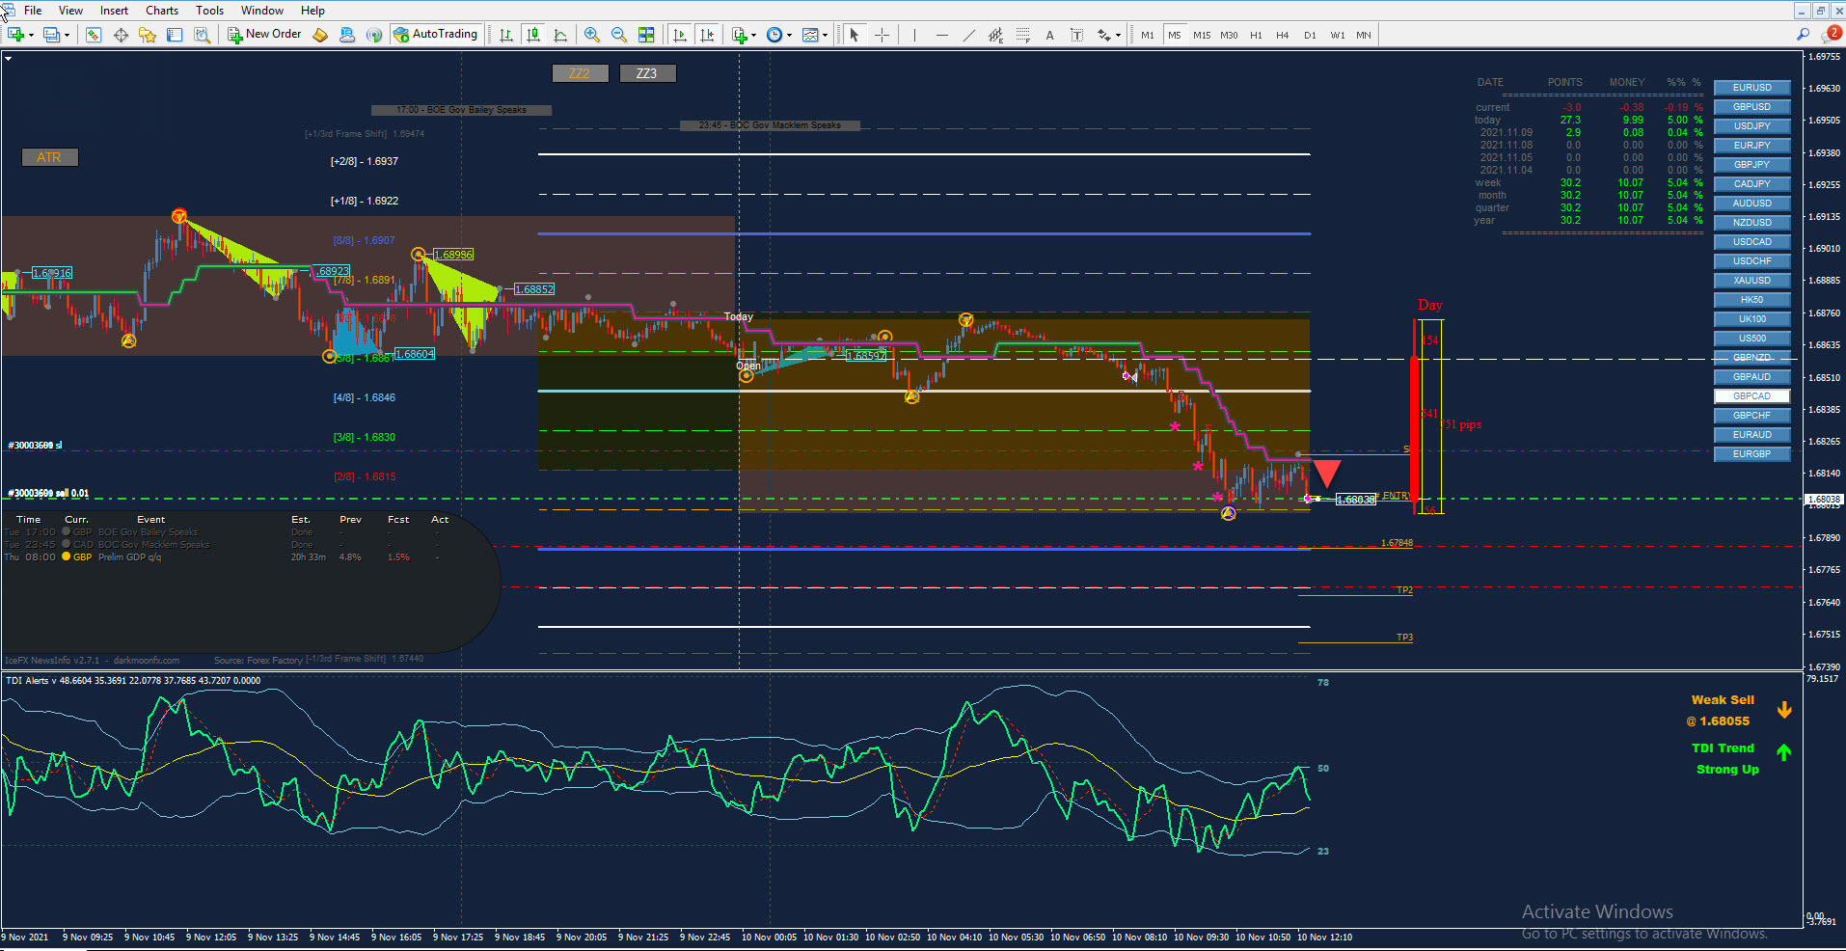The height and width of the screenshot is (951, 1846).
Task: Tile windows with the grid icon
Action: (x=646, y=35)
